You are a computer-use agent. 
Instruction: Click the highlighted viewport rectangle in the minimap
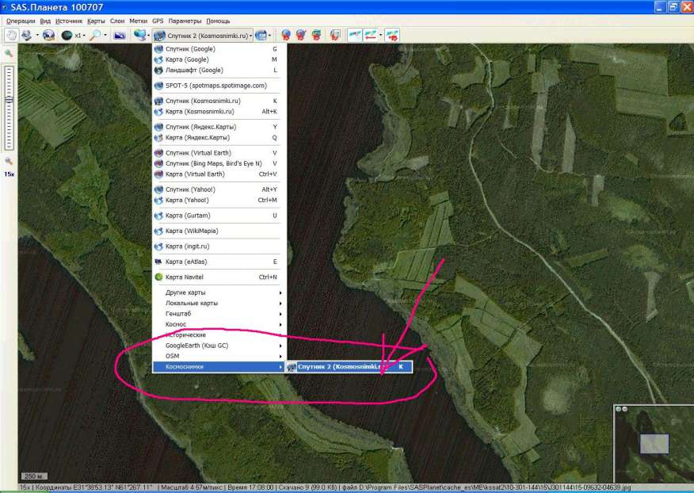pyautogui.click(x=654, y=444)
